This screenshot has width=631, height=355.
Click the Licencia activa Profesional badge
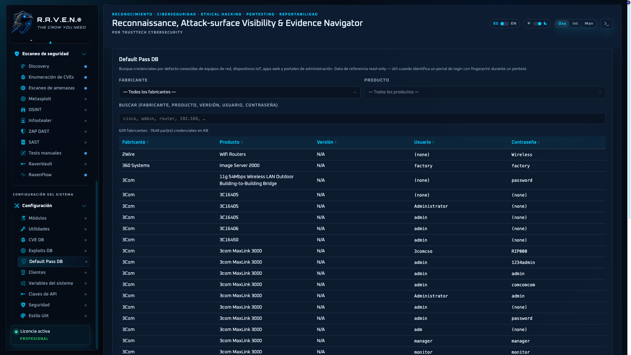[50, 335]
